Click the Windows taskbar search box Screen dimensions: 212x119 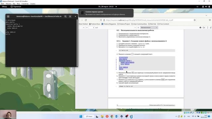pyautogui.click(x=89, y=116)
